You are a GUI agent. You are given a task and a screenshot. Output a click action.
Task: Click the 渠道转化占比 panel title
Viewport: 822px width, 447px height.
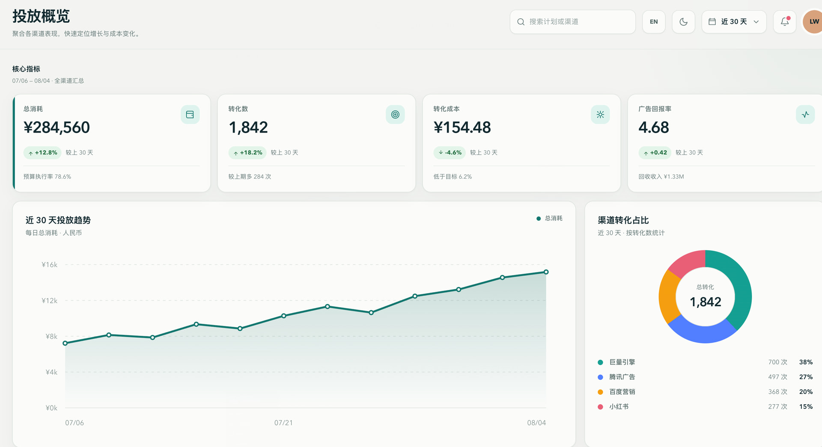click(x=623, y=220)
